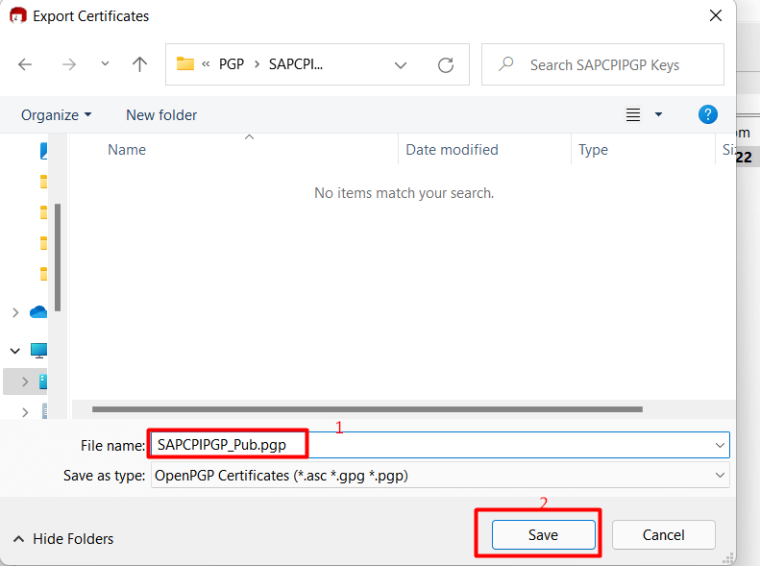Open File name history dropdown
Viewport: 760px width, 566px height.
click(x=720, y=445)
